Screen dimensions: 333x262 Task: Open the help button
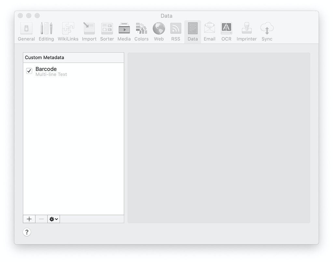[x=27, y=232]
